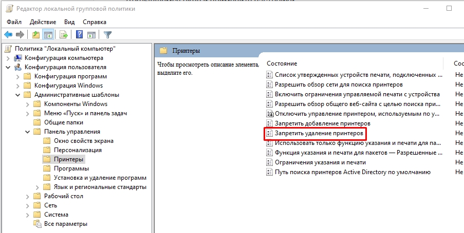Click the folder icon of Программы node

pyautogui.click(x=47, y=168)
